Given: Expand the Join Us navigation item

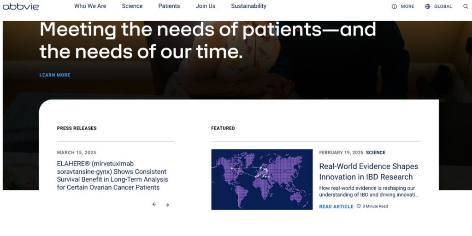Looking at the screenshot, I should 206,6.
